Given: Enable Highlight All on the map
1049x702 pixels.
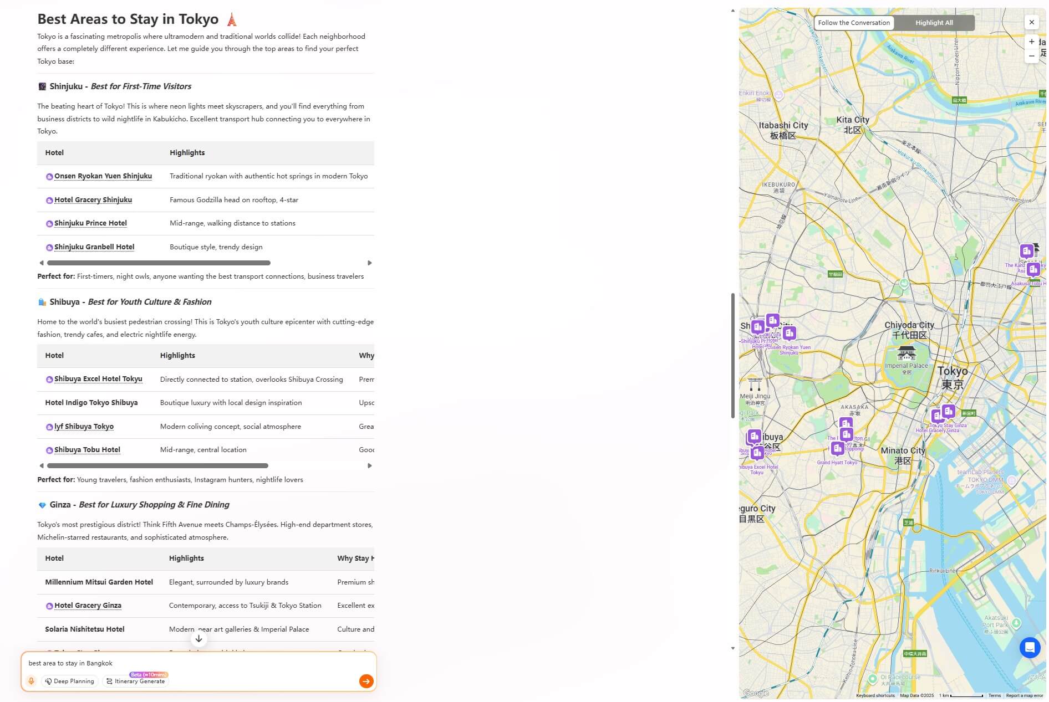Looking at the screenshot, I should [x=934, y=23].
